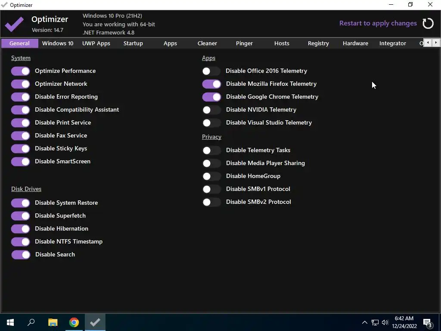Open the taskbar clock and date
The image size is (441, 331).
pos(404,322)
